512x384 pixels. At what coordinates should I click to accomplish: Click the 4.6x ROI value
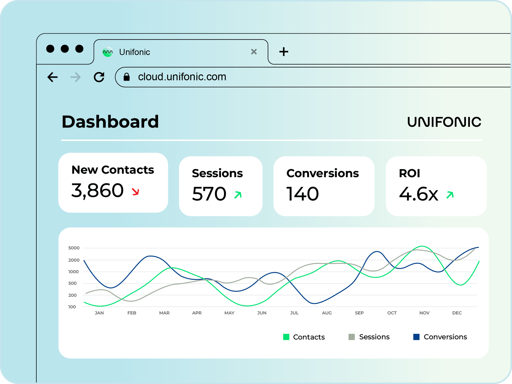coord(419,194)
